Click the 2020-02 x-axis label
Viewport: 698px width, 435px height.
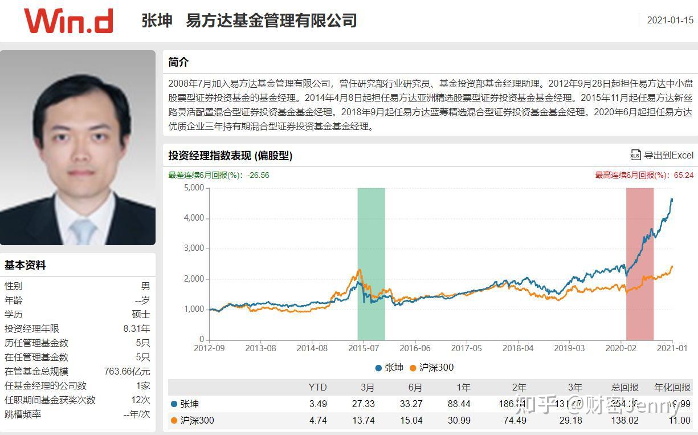tap(621, 348)
